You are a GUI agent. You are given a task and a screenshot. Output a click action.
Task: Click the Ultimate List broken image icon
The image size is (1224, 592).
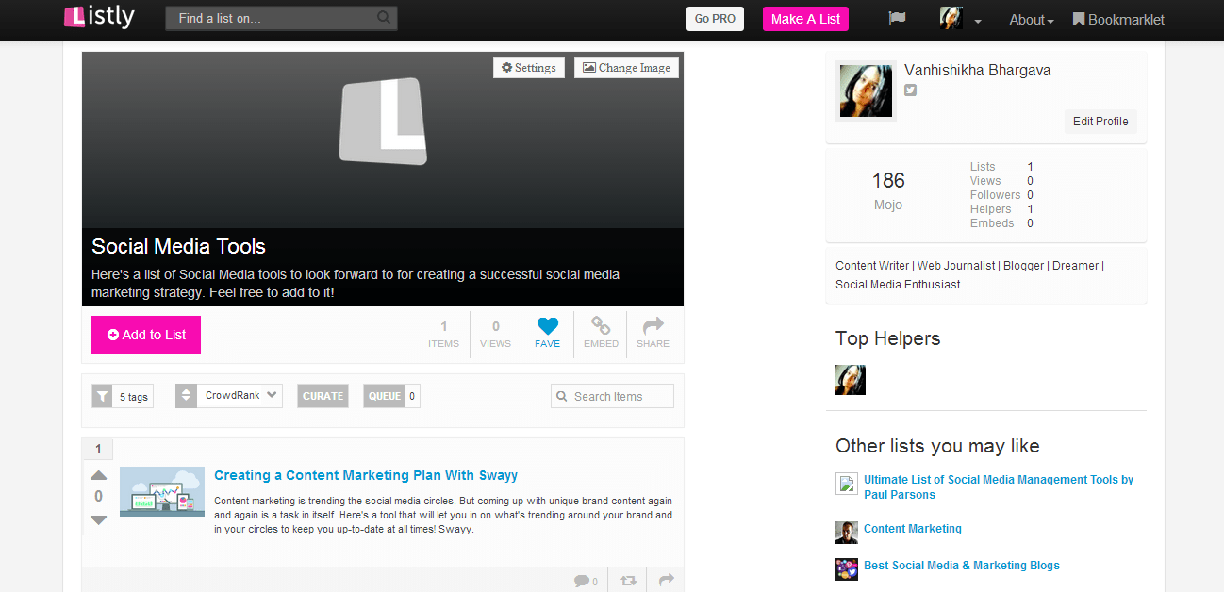[847, 484]
